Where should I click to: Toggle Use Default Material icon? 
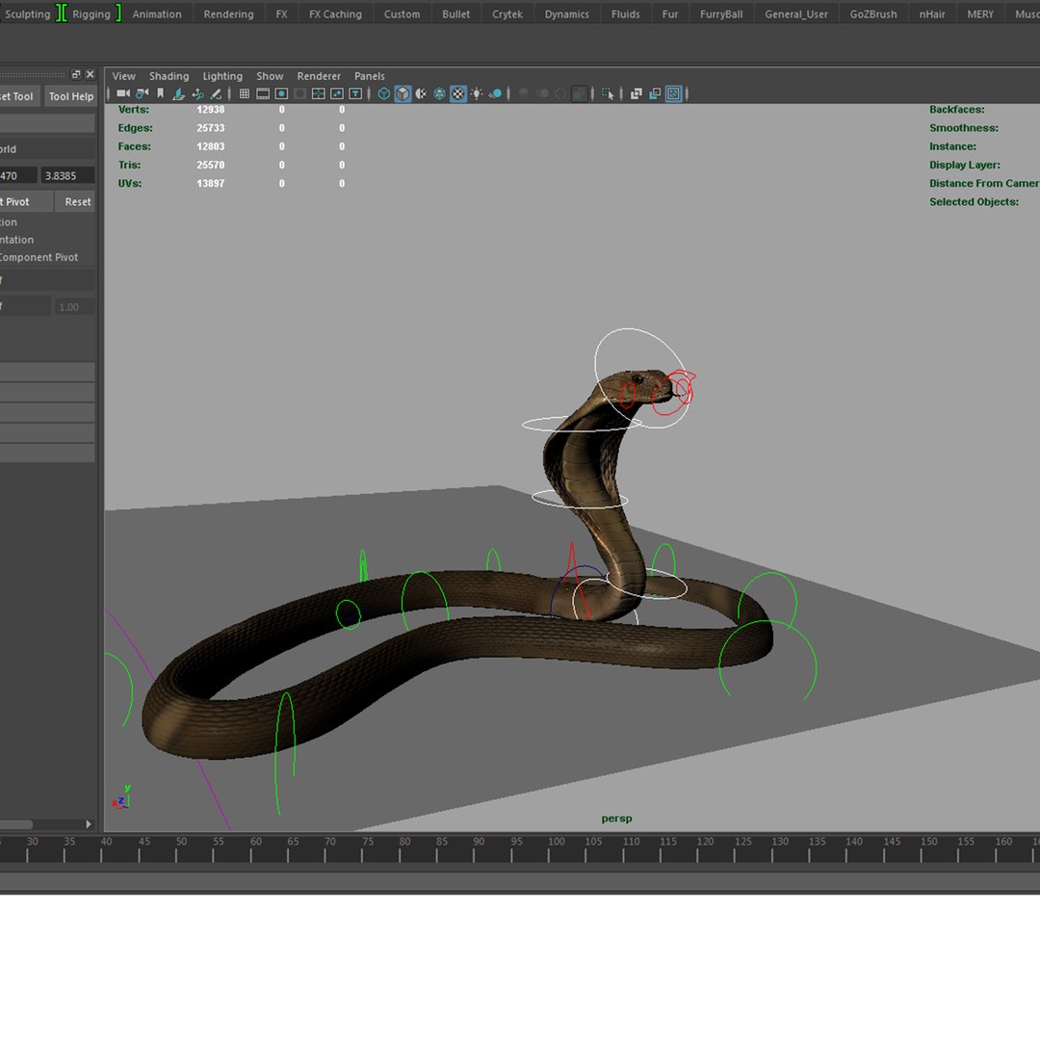tap(421, 93)
